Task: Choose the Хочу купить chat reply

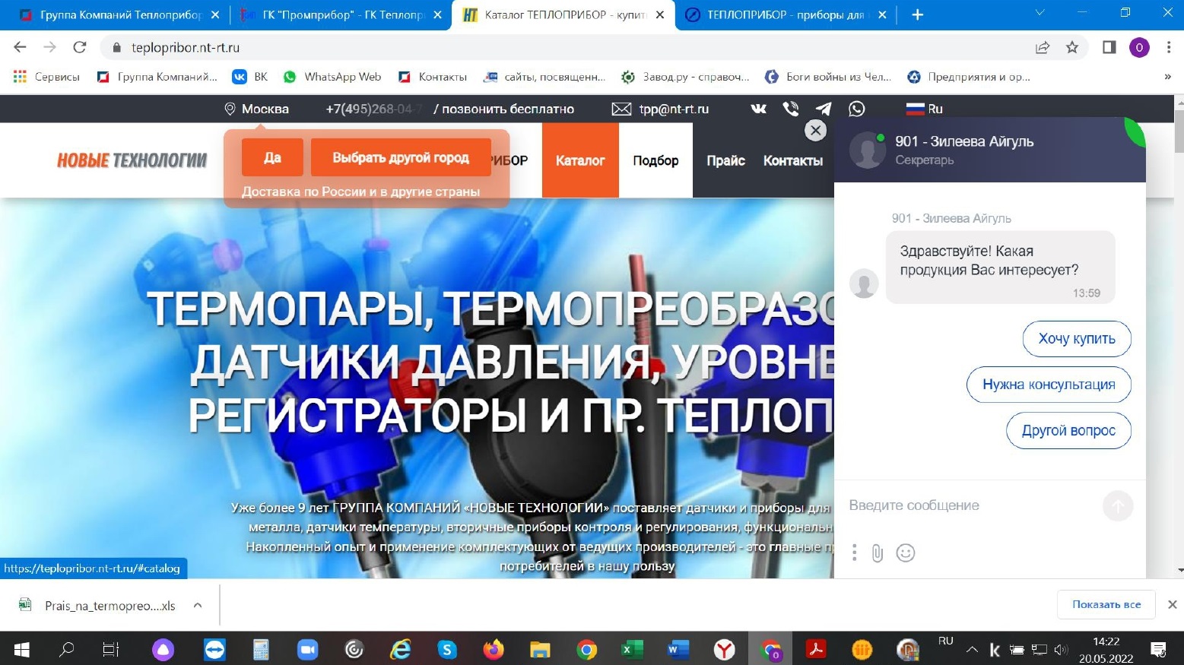Action: [x=1077, y=339]
